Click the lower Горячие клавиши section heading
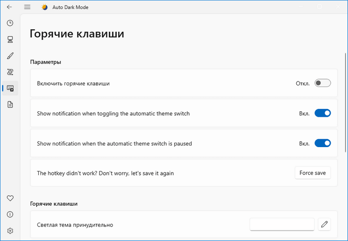The height and width of the screenshot is (241, 348). coord(54,204)
